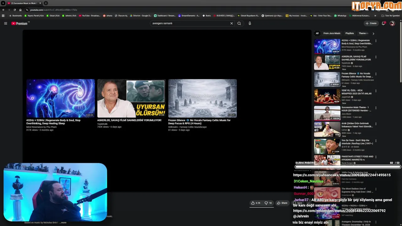Close the Succession Music browser tab

point(40,3)
